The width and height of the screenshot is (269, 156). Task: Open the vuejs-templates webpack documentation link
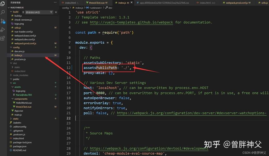pos(131,22)
